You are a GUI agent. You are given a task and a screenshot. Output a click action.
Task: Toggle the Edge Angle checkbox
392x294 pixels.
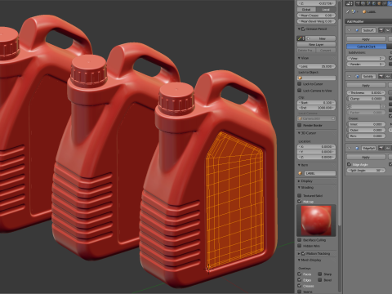(350, 164)
